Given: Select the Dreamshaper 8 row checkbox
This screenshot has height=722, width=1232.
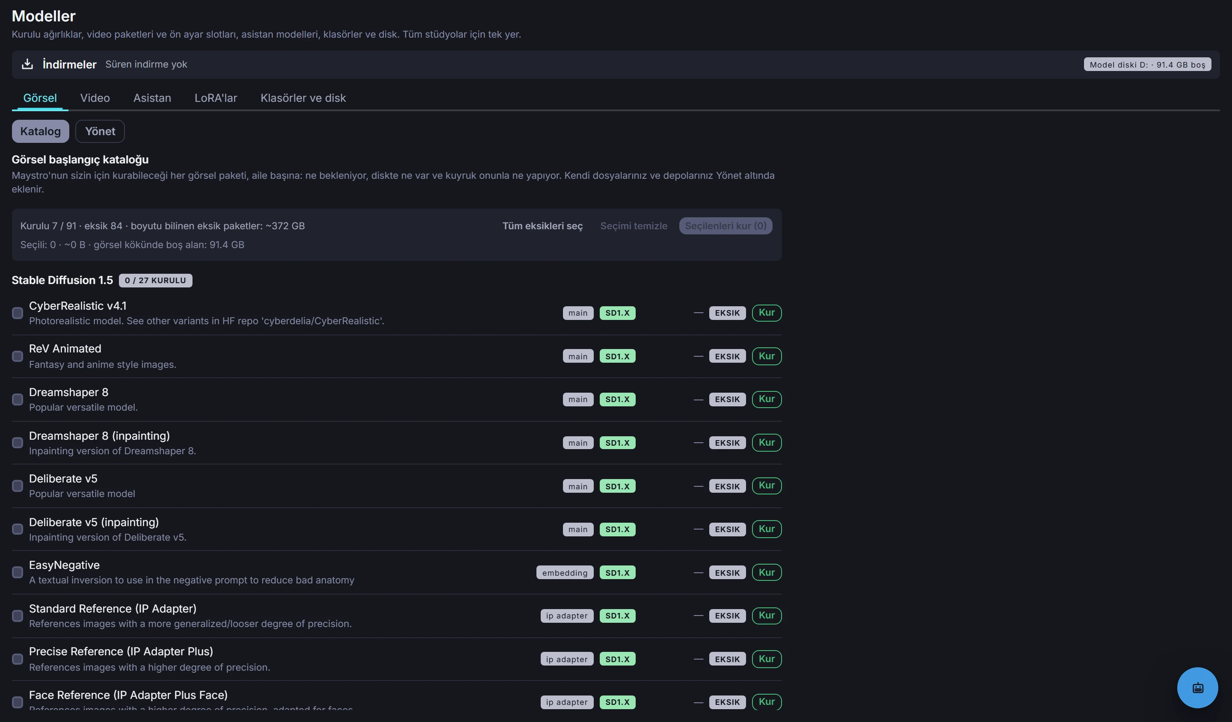Looking at the screenshot, I should (x=18, y=399).
